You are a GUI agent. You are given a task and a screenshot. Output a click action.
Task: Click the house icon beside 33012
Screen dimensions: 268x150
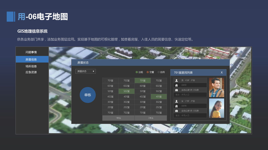click(177, 85)
